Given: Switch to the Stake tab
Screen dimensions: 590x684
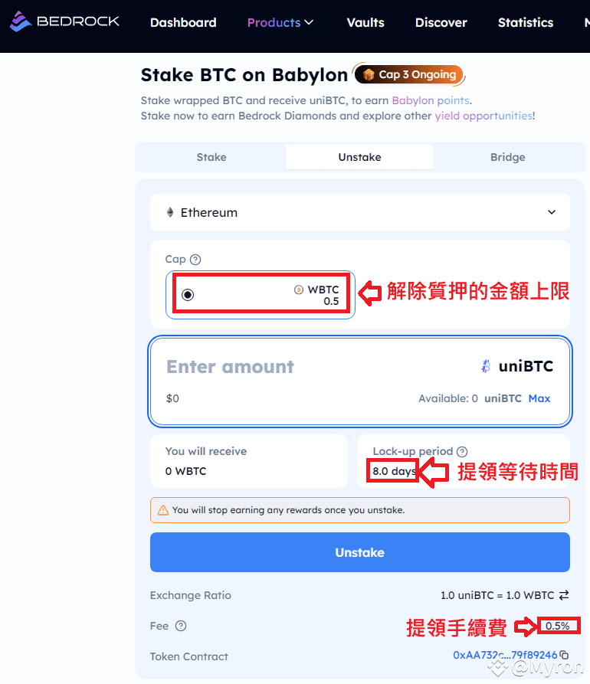Looking at the screenshot, I should coord(211,157).
